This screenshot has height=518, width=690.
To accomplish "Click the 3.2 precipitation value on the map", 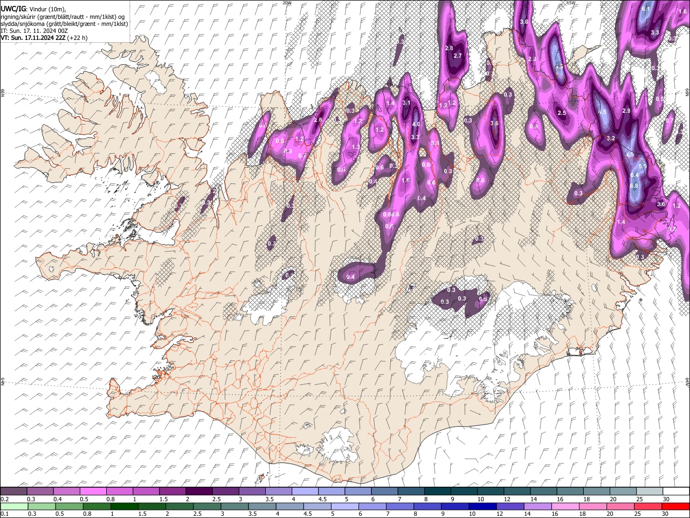I will click(x=611, y=139).
